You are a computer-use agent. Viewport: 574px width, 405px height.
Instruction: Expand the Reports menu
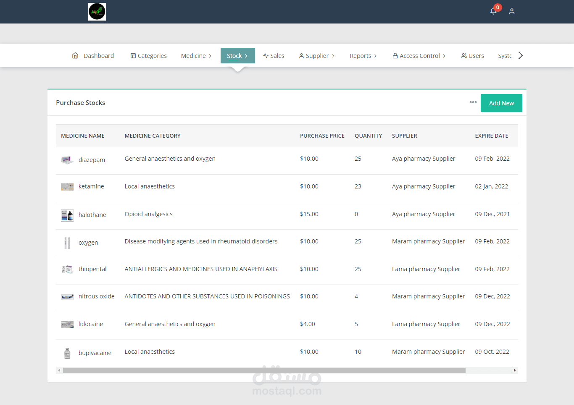tap(363, 55)
